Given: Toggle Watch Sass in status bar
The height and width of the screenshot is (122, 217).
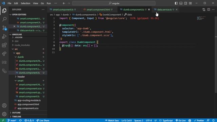Looking at the screenshot, I should tap(112, 120).
